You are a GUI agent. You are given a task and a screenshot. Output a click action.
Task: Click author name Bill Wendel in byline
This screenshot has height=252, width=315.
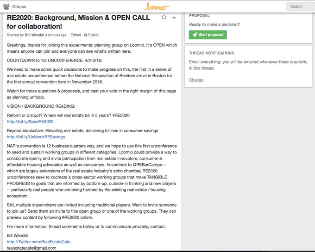point(34,35)
